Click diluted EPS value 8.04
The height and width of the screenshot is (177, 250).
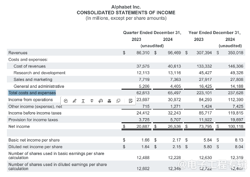point(239,147)
